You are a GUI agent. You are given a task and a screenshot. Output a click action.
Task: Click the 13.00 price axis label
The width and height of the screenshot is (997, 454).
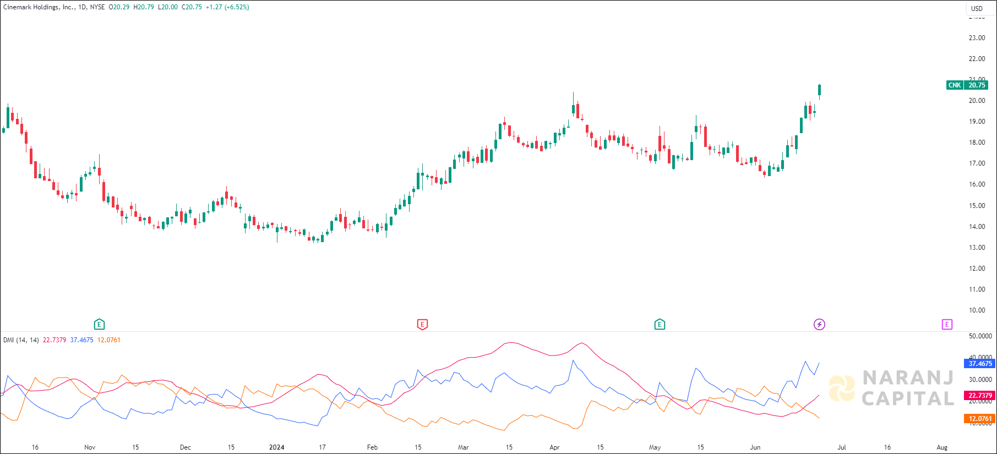click(x=977, y=248)
